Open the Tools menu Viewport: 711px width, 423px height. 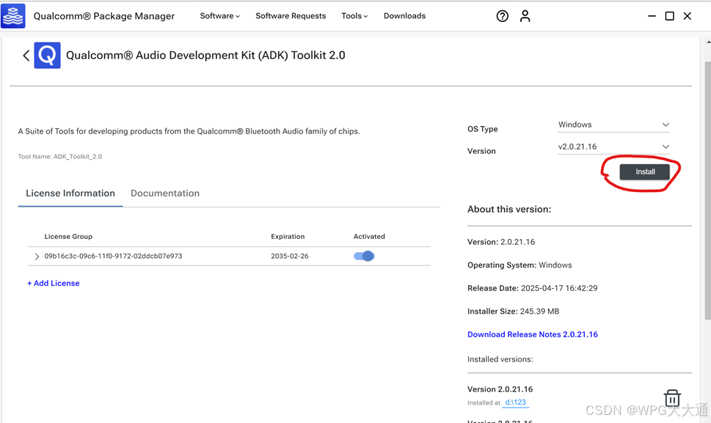(354, 16)
